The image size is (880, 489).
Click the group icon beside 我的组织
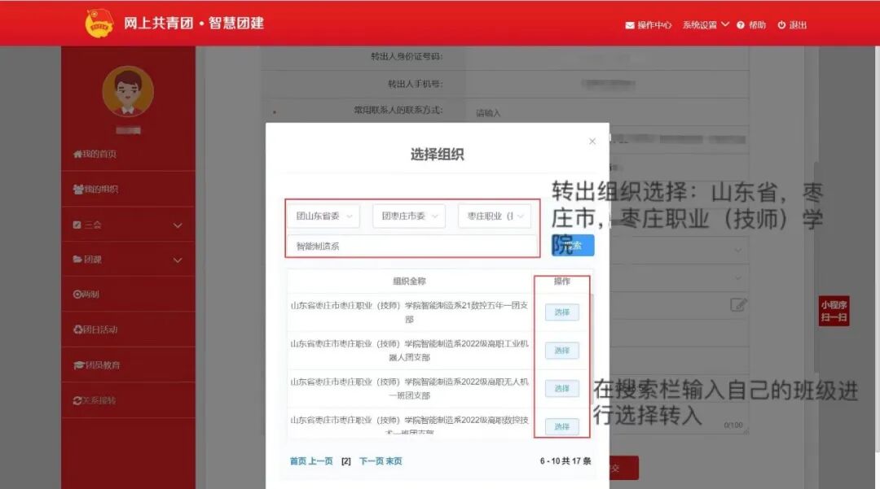(x=78, y=190)
